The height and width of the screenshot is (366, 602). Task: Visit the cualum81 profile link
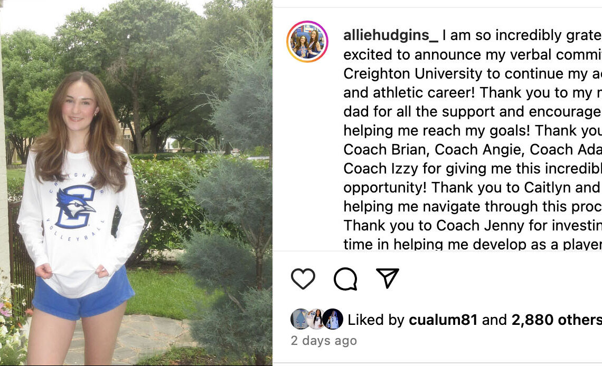click(x=443, y=320)
